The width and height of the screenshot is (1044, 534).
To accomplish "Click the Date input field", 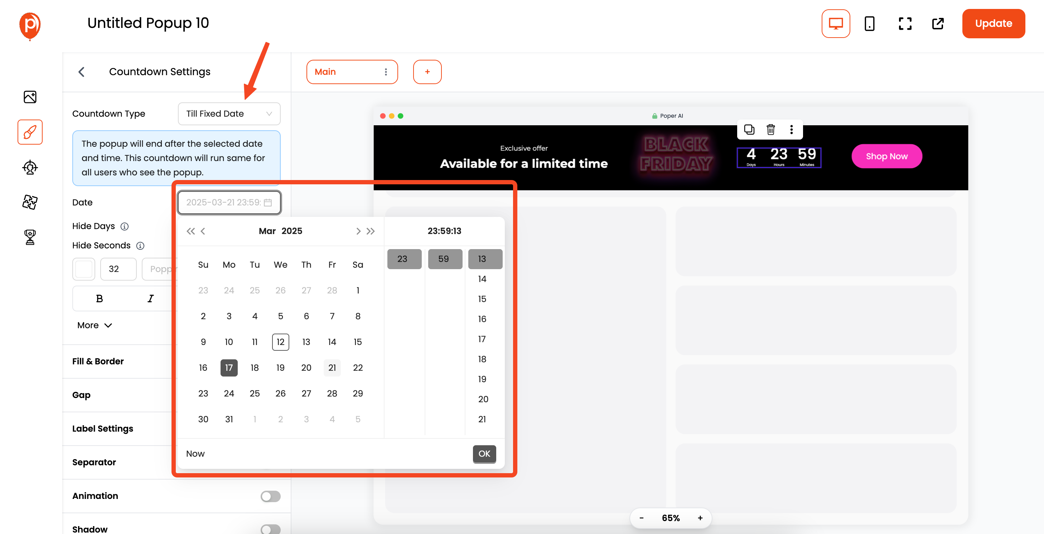I will coord(229,203).
